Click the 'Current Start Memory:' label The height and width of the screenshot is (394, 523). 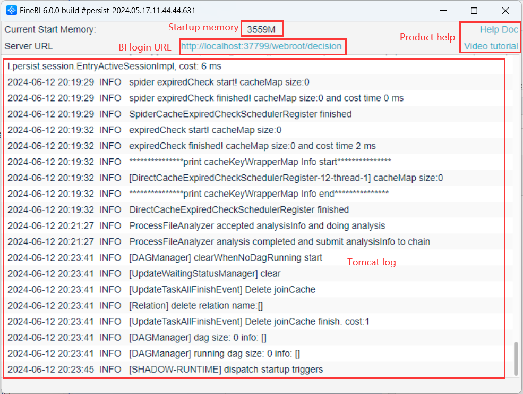point(50,30)
